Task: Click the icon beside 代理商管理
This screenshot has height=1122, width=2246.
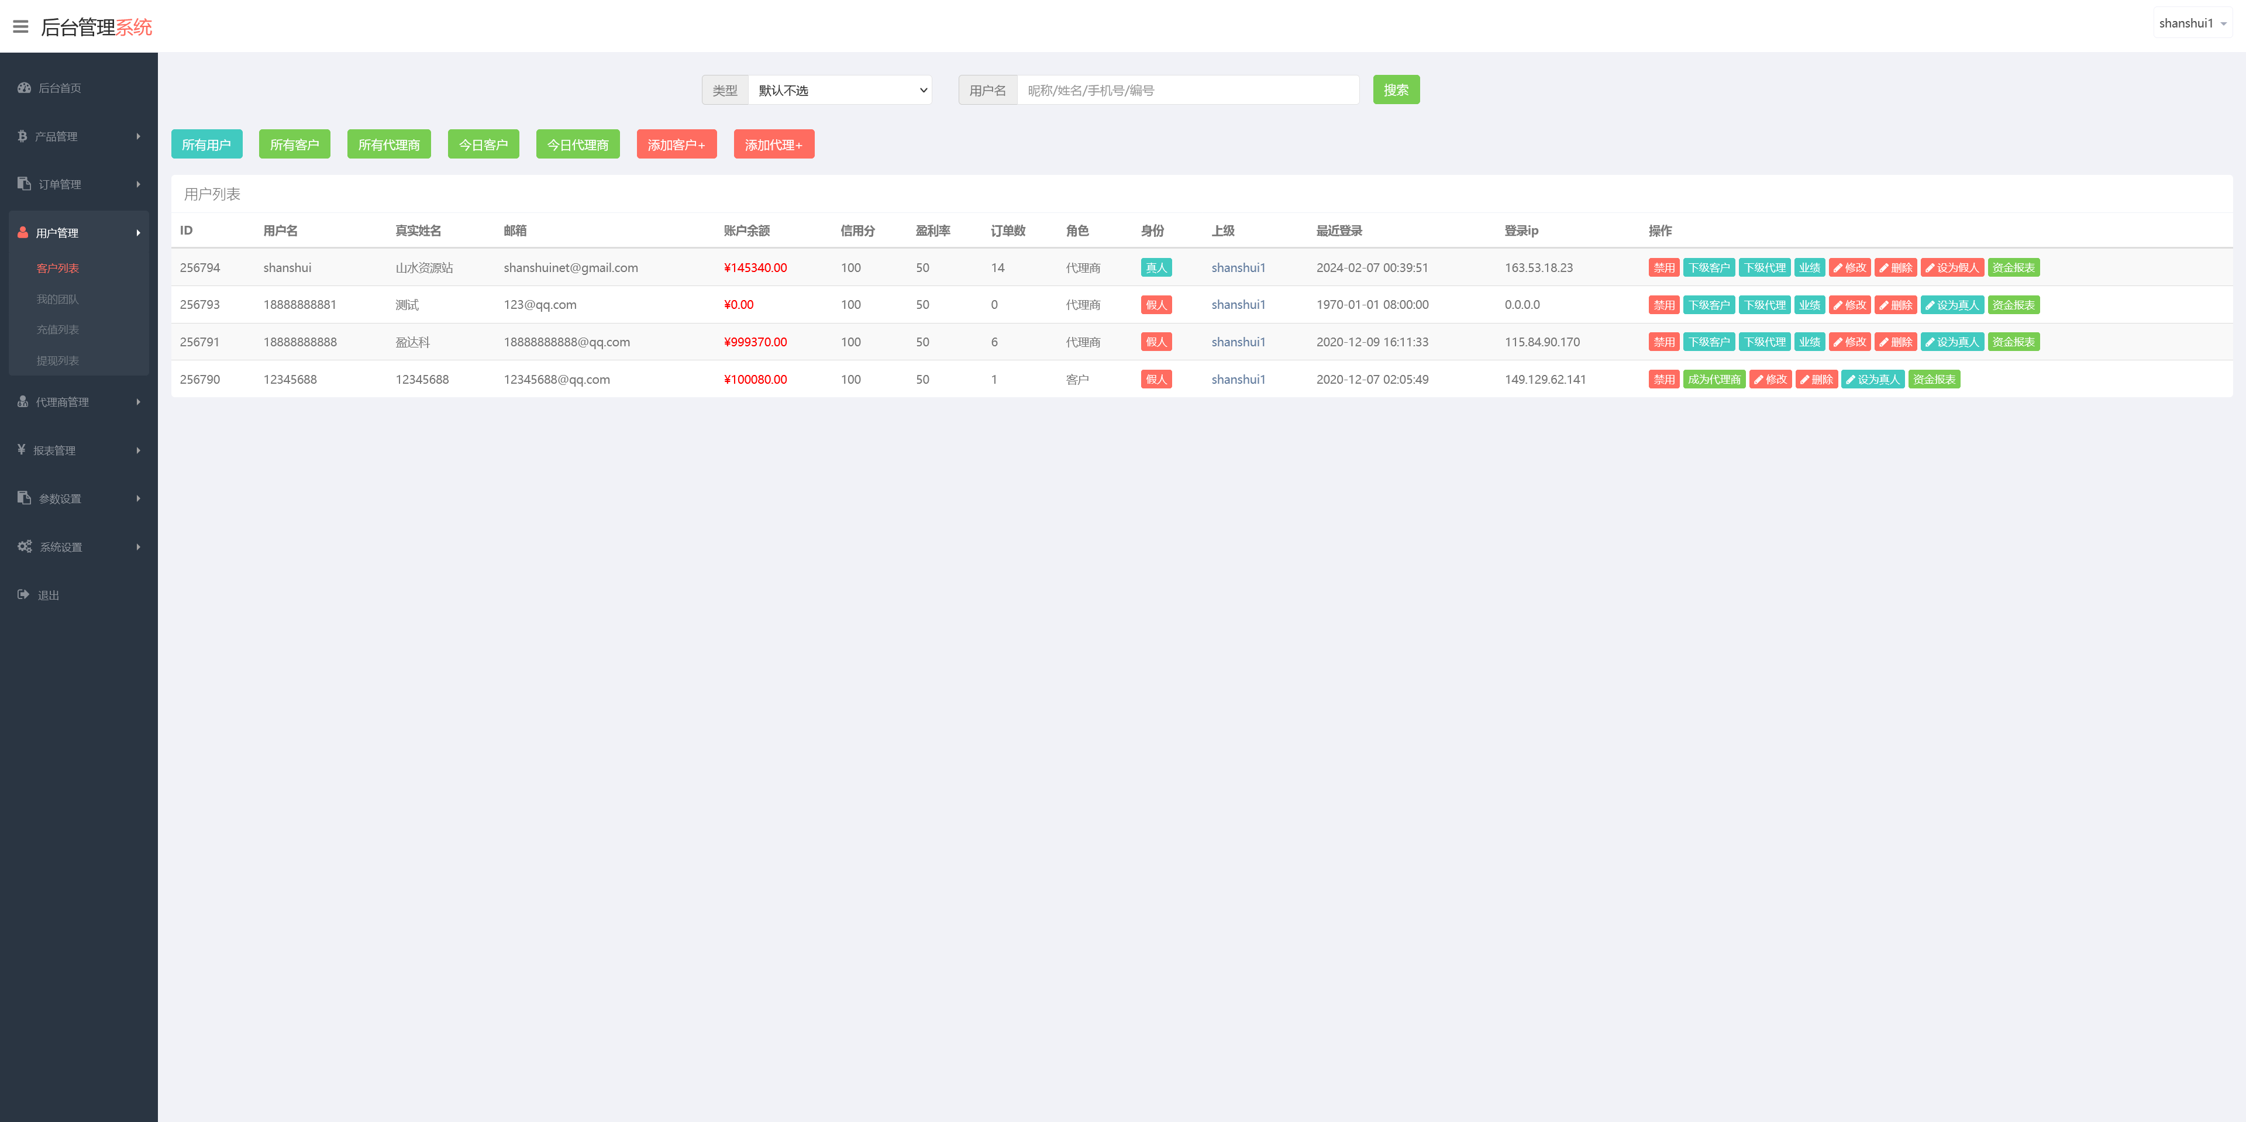Action: click(x=23, y=402)
